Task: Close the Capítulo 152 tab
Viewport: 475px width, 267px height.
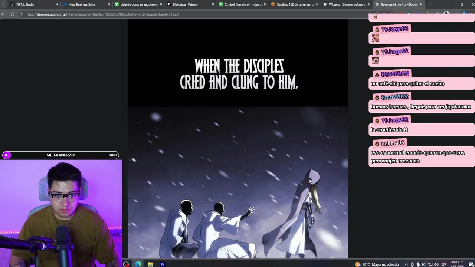Action: point(317,4)
